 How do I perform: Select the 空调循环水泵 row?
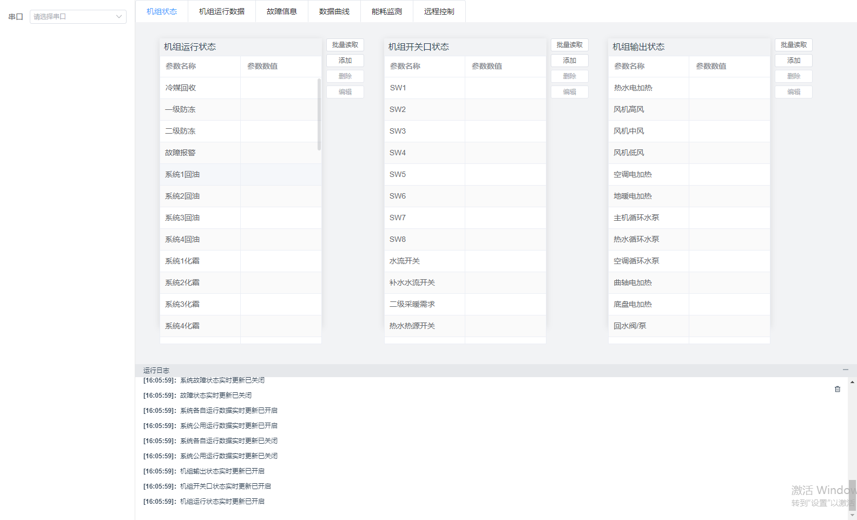coord(689,261)
